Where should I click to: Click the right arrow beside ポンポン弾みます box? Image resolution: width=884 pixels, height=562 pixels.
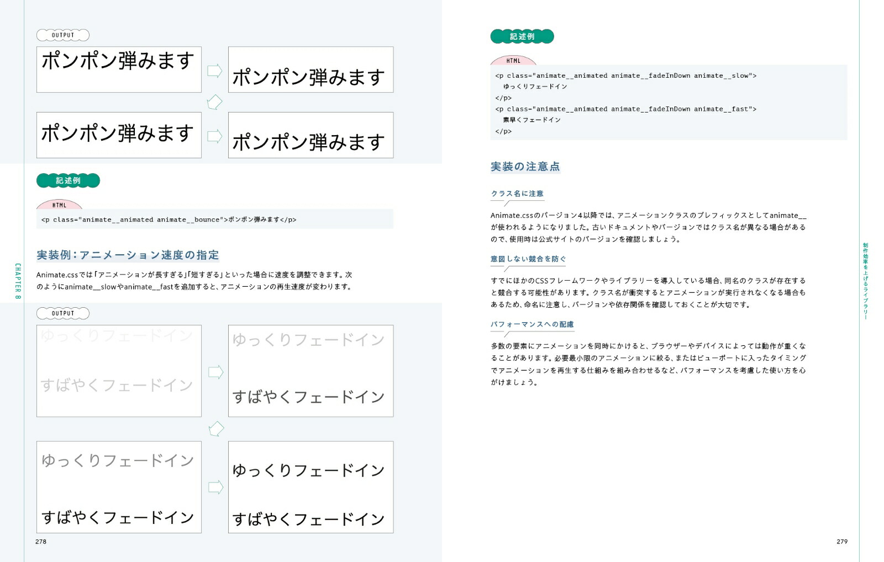tap(214, 70)
